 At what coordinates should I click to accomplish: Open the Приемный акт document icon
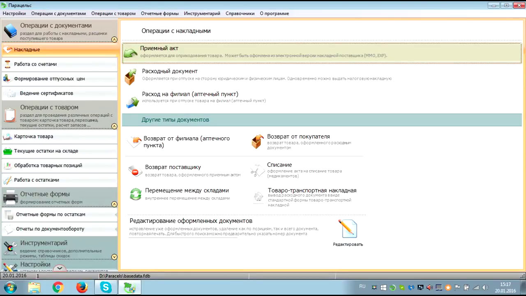pyautogui.click(x=131, y=53)
